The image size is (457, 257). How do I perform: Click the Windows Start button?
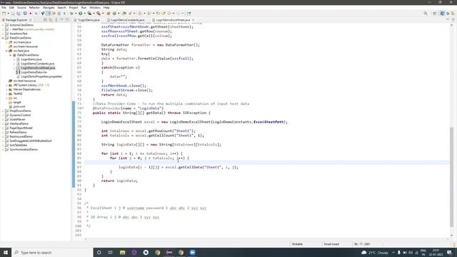pyautogui.click(x=6, y=252)
